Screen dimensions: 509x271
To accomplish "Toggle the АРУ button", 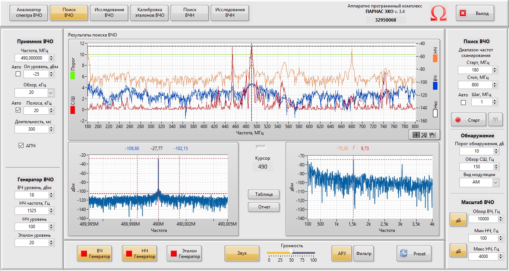I will pyautogui.click(x=342, y=254).
